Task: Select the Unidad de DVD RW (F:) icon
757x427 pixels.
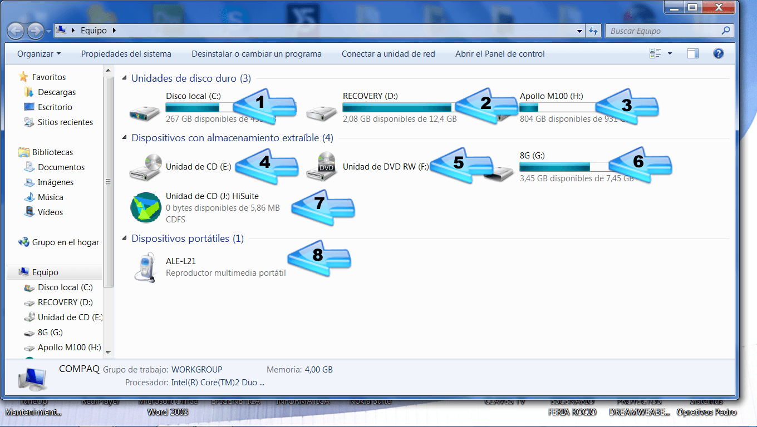Action: [321, 166]
